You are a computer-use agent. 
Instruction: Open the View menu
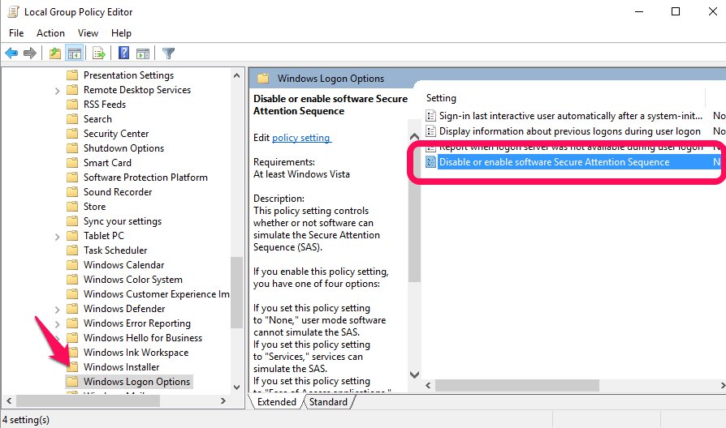coord(88,32)
